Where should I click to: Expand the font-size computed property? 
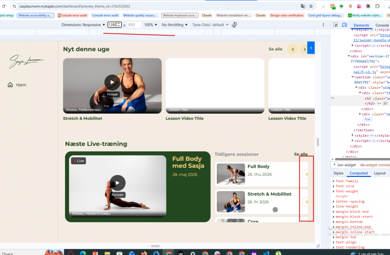point(334,186)
